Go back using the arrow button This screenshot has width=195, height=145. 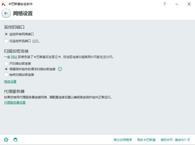coord(6,13)
